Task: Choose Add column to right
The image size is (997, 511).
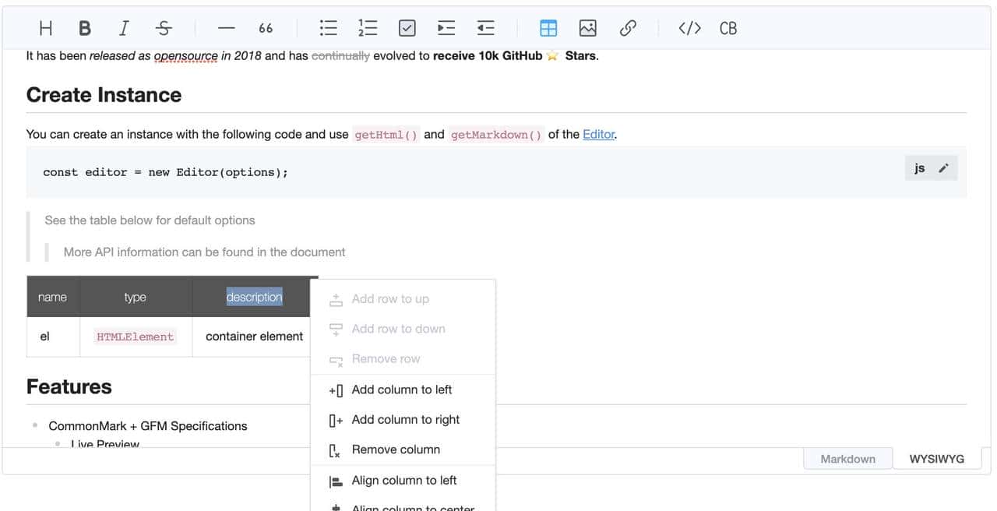Action: [x=403, y=419]
